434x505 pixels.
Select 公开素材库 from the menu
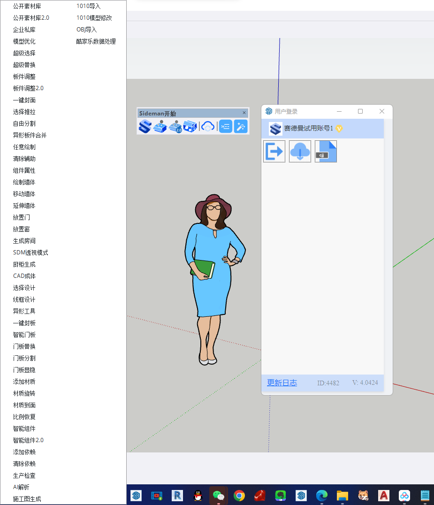tap(27, 6)
